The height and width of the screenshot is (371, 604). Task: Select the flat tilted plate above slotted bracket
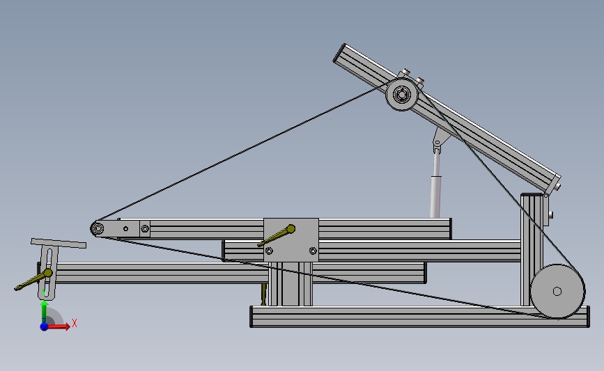coord(59,243)
